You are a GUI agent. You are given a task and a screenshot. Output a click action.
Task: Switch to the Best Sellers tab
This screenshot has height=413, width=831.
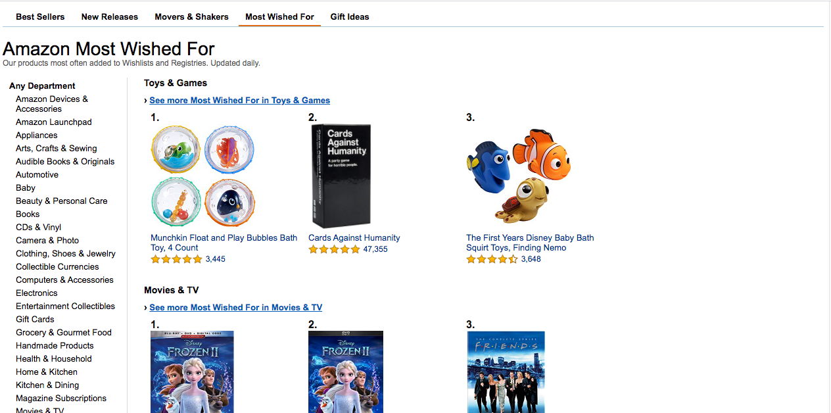pyautogui.click(x=40, y=16)
